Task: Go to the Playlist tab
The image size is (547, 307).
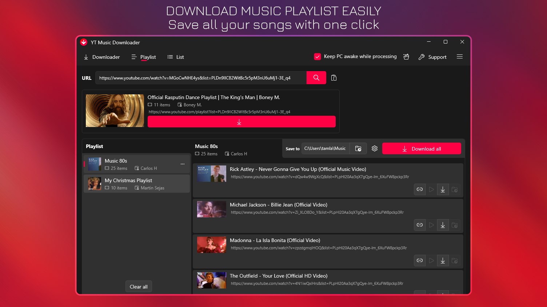Action: [144, 57]
